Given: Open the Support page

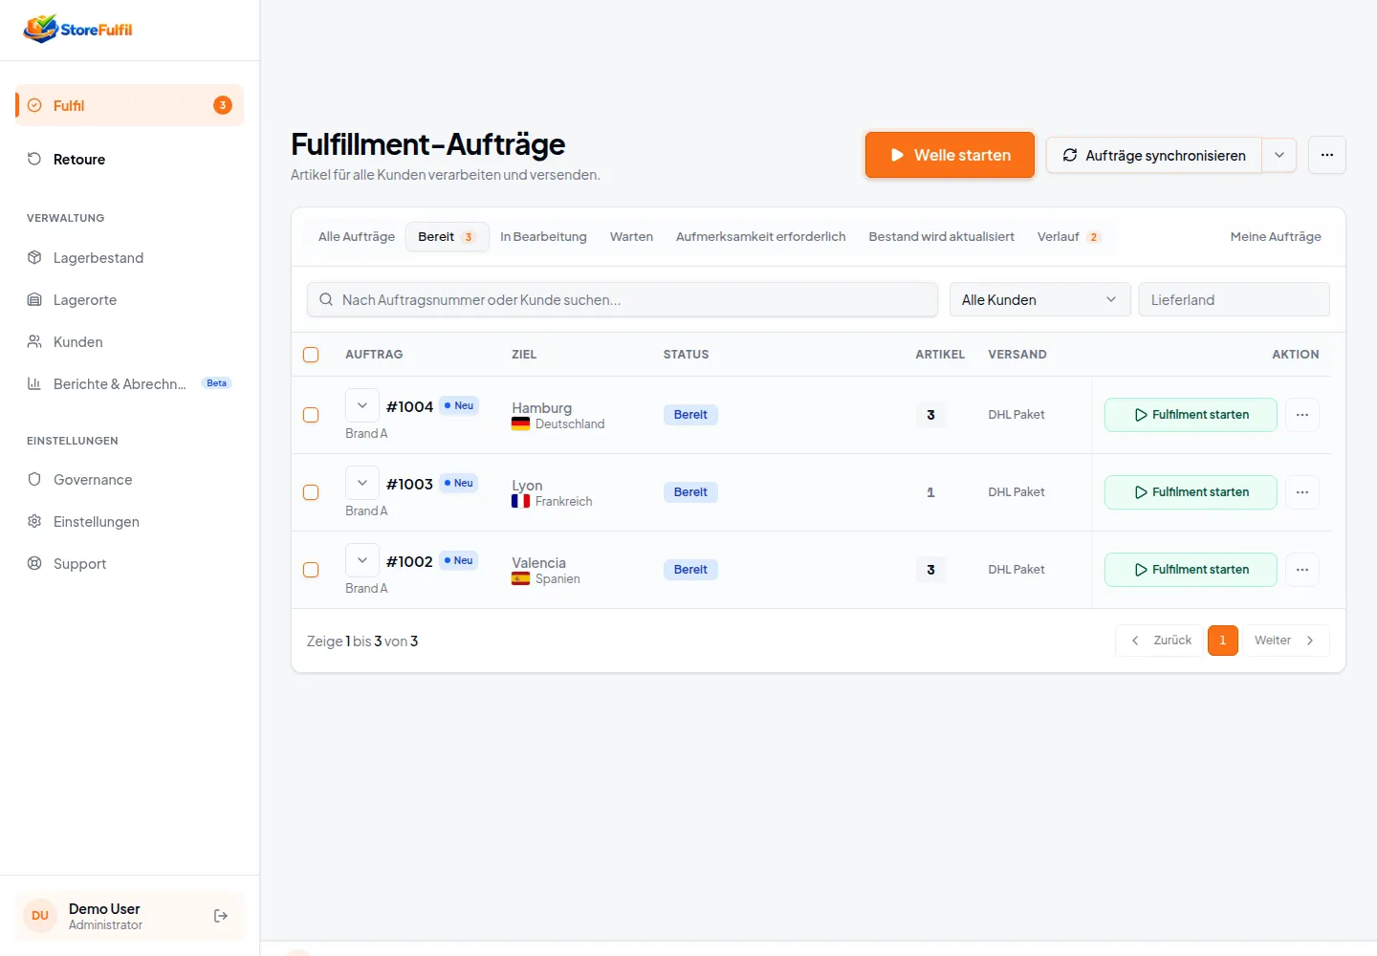Looking at the screenshot, I should (129, 564).
